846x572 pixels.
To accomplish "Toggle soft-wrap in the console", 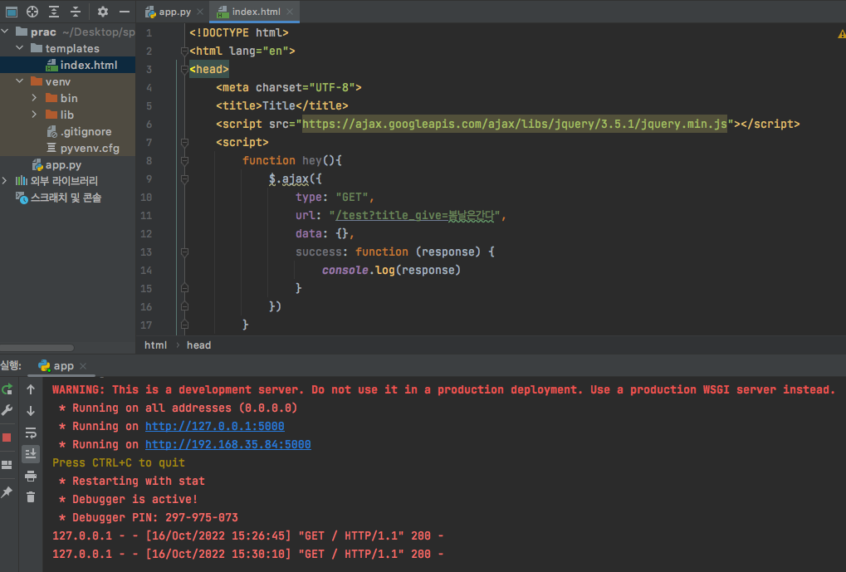I will coord(31,433).
